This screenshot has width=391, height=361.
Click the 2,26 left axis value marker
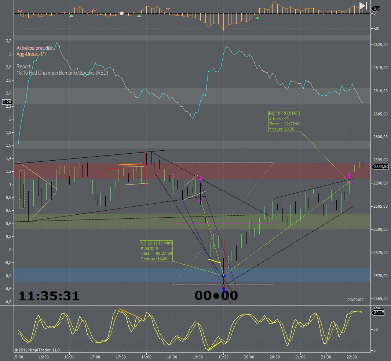(7, 102)
